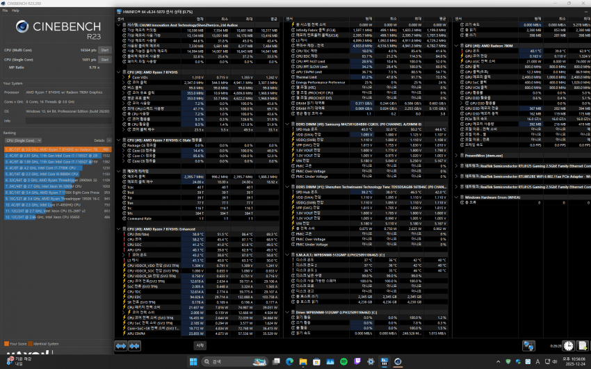The height and width of the screenshot is (369, 591).
Task: Start the CPU Single Core benchmark
Action: (105, 60)
